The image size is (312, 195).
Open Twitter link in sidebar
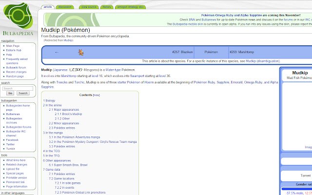point(10,144)
